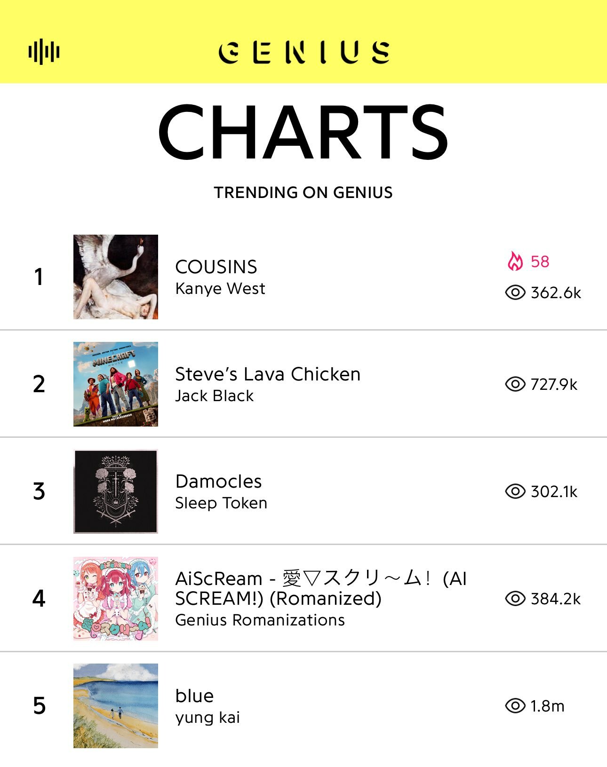Tap the Trending on Genius heading
The height and width of the screenshot is (767, 607).
pyautogui.click(x=303, y=192)
